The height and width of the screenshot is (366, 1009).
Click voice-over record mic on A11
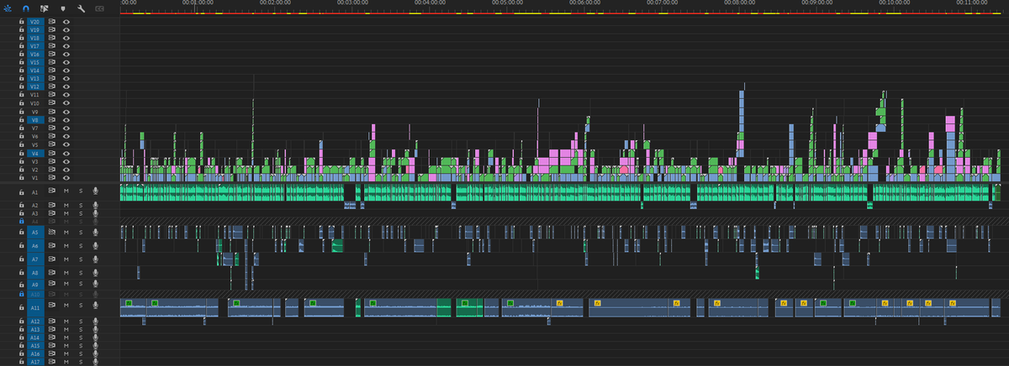coord(95,306)
